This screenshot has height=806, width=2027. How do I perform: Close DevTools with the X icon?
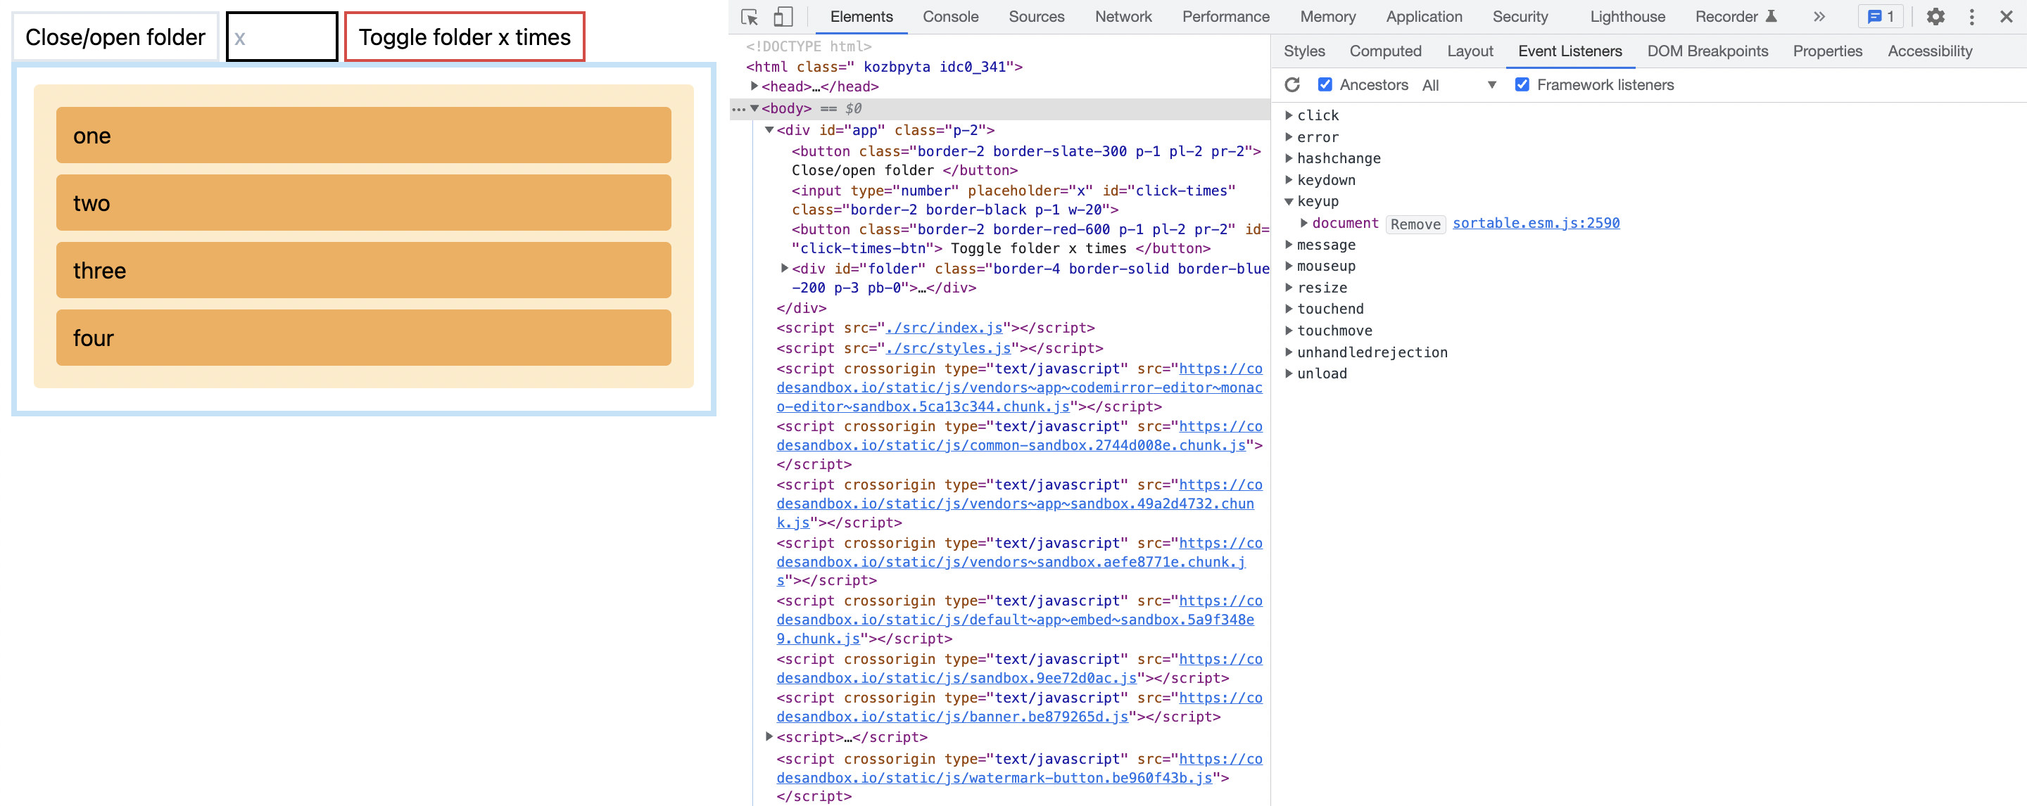click(x=2006, y=16)
